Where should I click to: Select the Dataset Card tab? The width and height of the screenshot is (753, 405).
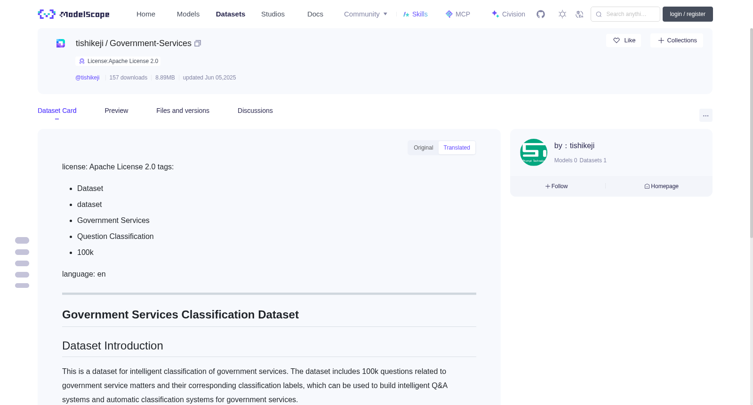point(57,111)
